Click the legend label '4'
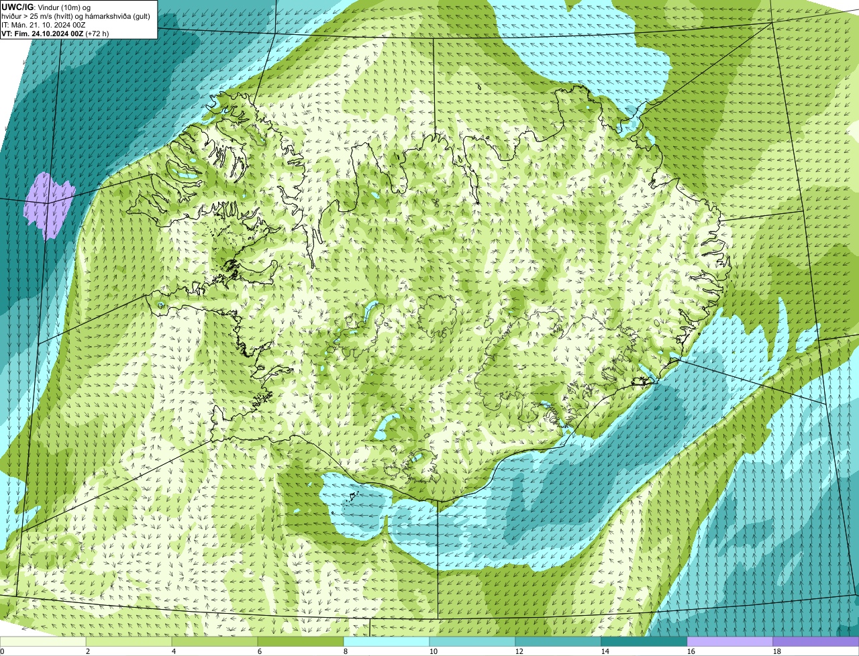 click(x=174, y=651)
